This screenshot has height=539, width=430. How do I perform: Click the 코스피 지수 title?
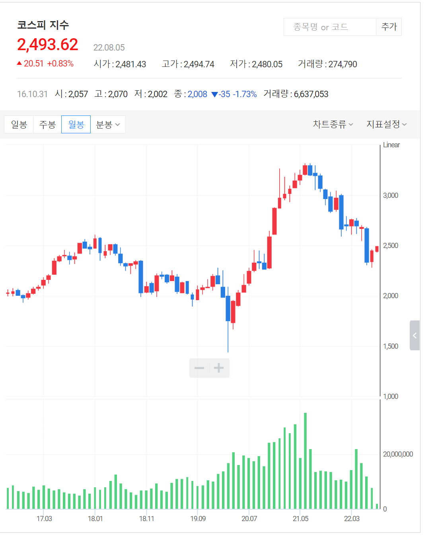(43, 25)
